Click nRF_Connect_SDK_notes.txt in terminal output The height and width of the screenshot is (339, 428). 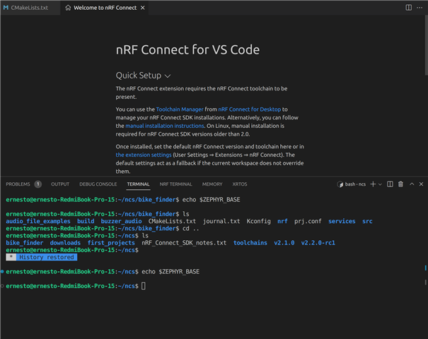pos(184,243)
